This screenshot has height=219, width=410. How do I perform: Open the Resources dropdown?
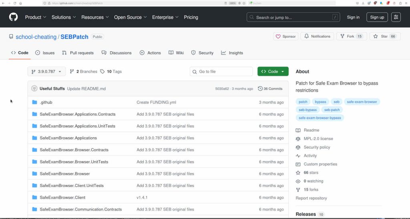click(x=95, y=17)
